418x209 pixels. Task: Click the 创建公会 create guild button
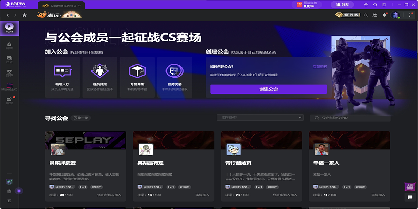(269, 89)
